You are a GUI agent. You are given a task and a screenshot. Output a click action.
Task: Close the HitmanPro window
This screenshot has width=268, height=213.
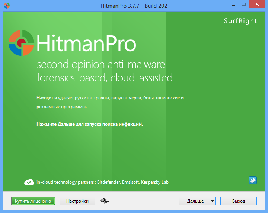[x=257, y=4]
